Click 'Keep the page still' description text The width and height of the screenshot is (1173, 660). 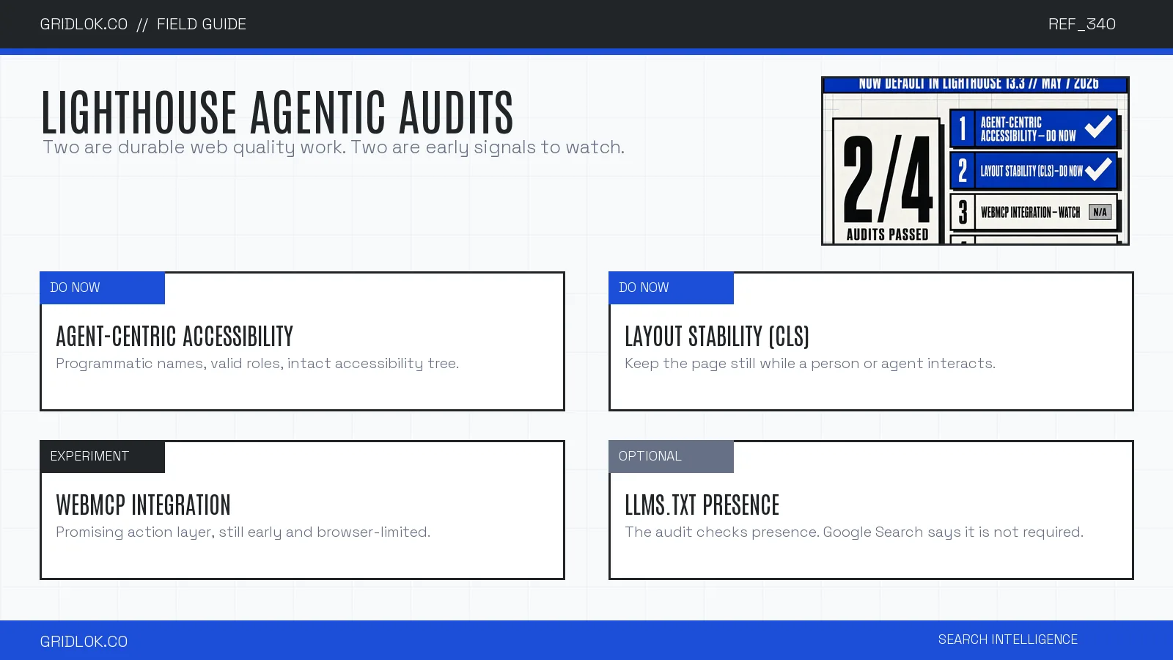(x=810, y=364)
